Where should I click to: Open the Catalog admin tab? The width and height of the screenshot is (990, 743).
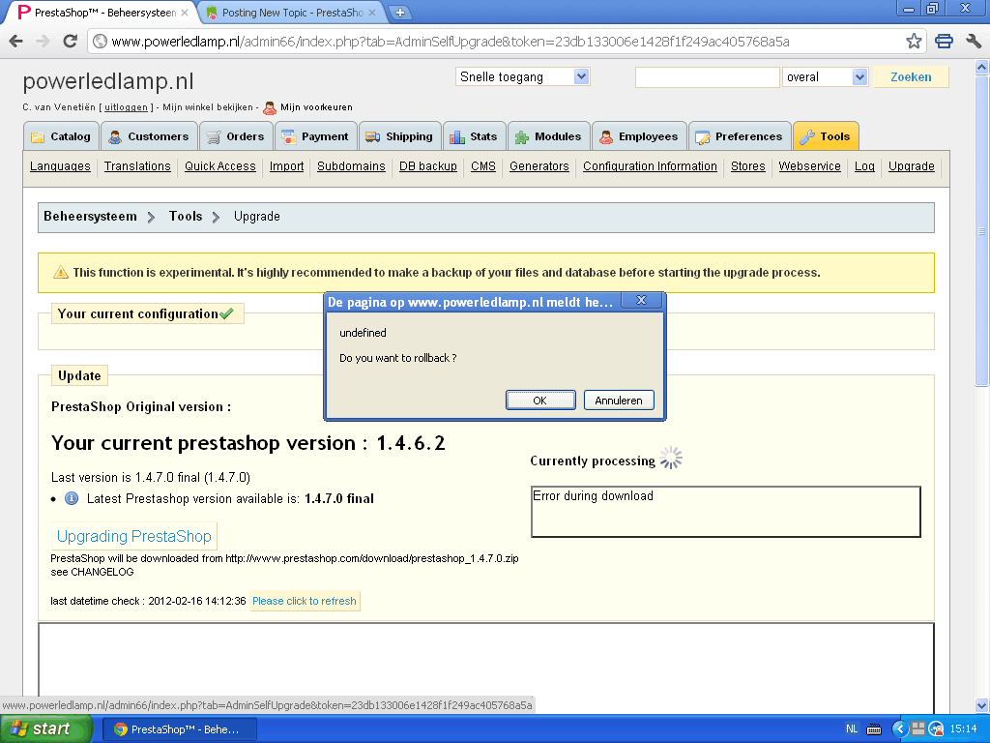tap(61, 136)
